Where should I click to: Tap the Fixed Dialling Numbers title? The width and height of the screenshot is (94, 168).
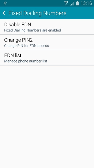(37, 13)
